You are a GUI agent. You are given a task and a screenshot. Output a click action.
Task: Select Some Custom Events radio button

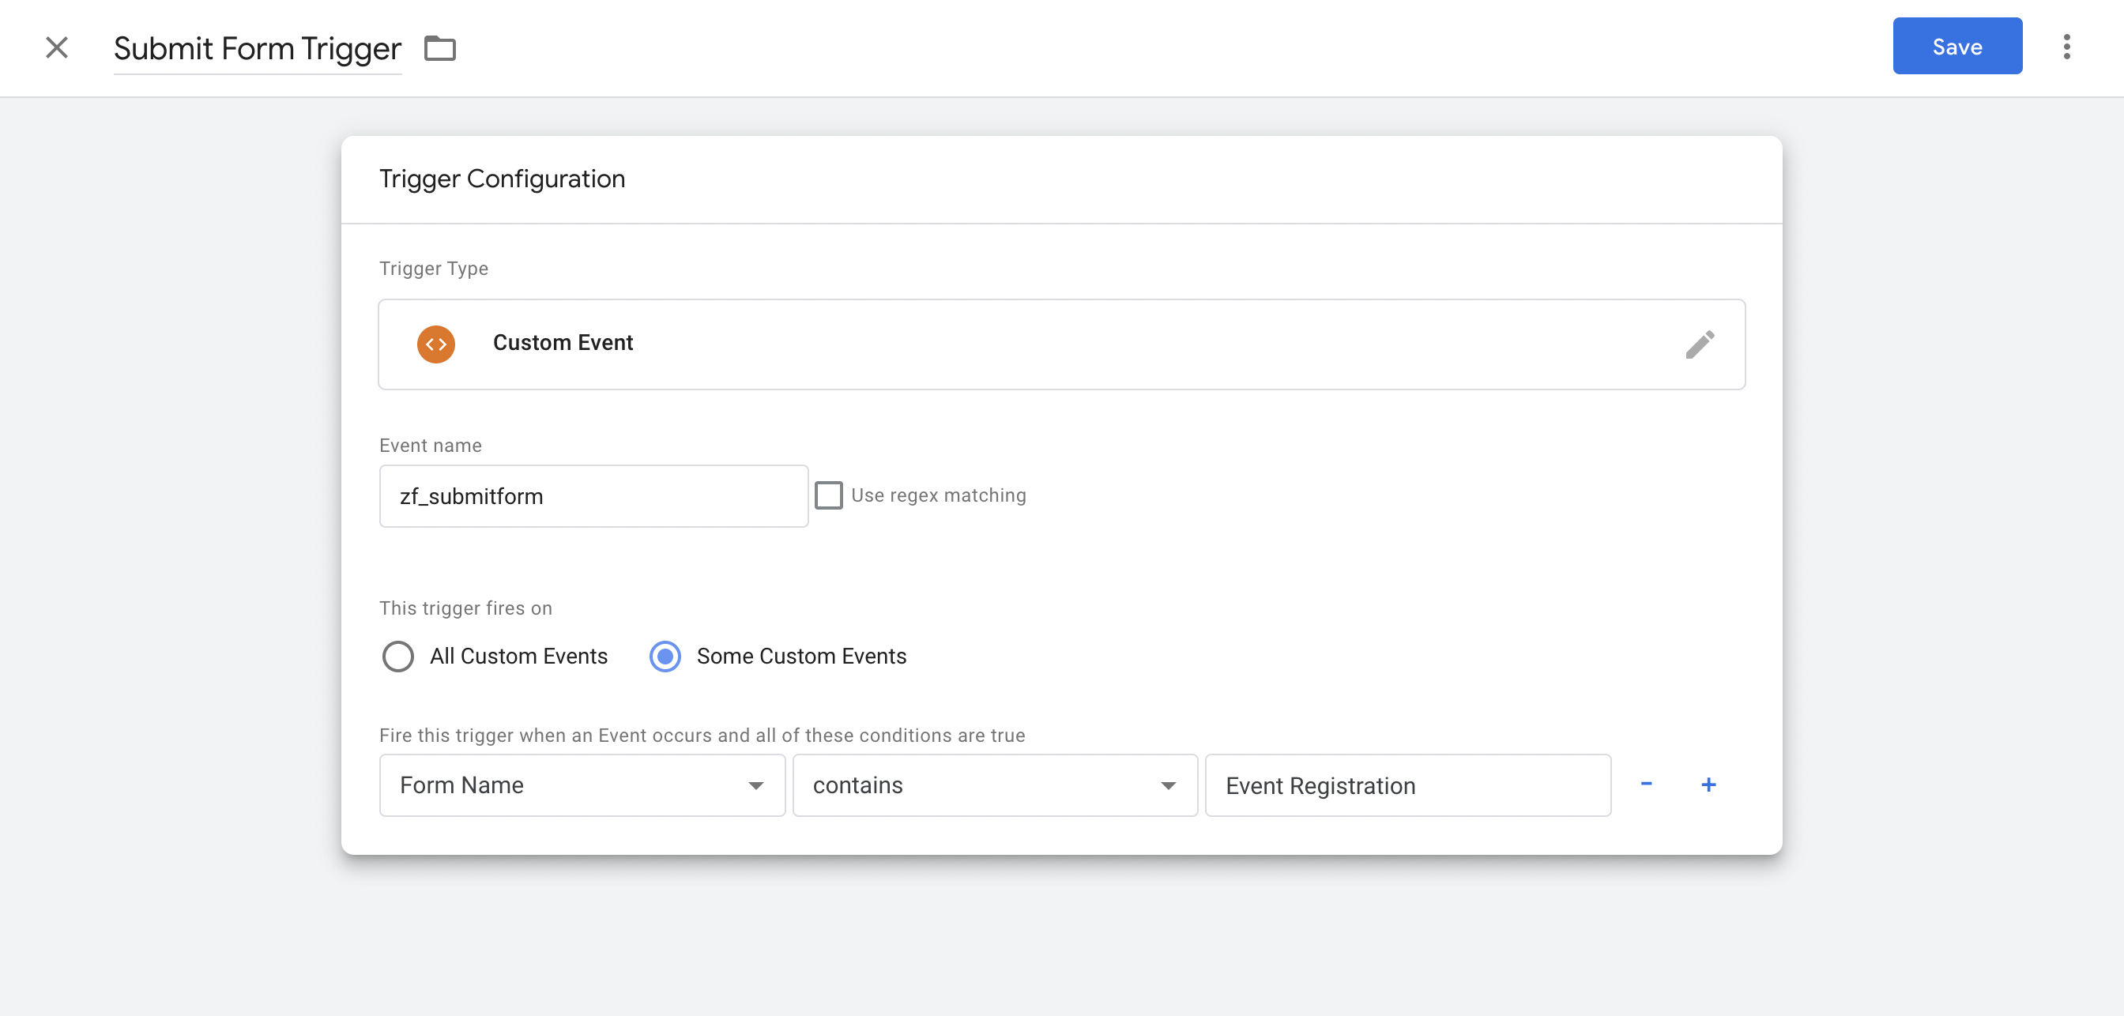point(665,657)
